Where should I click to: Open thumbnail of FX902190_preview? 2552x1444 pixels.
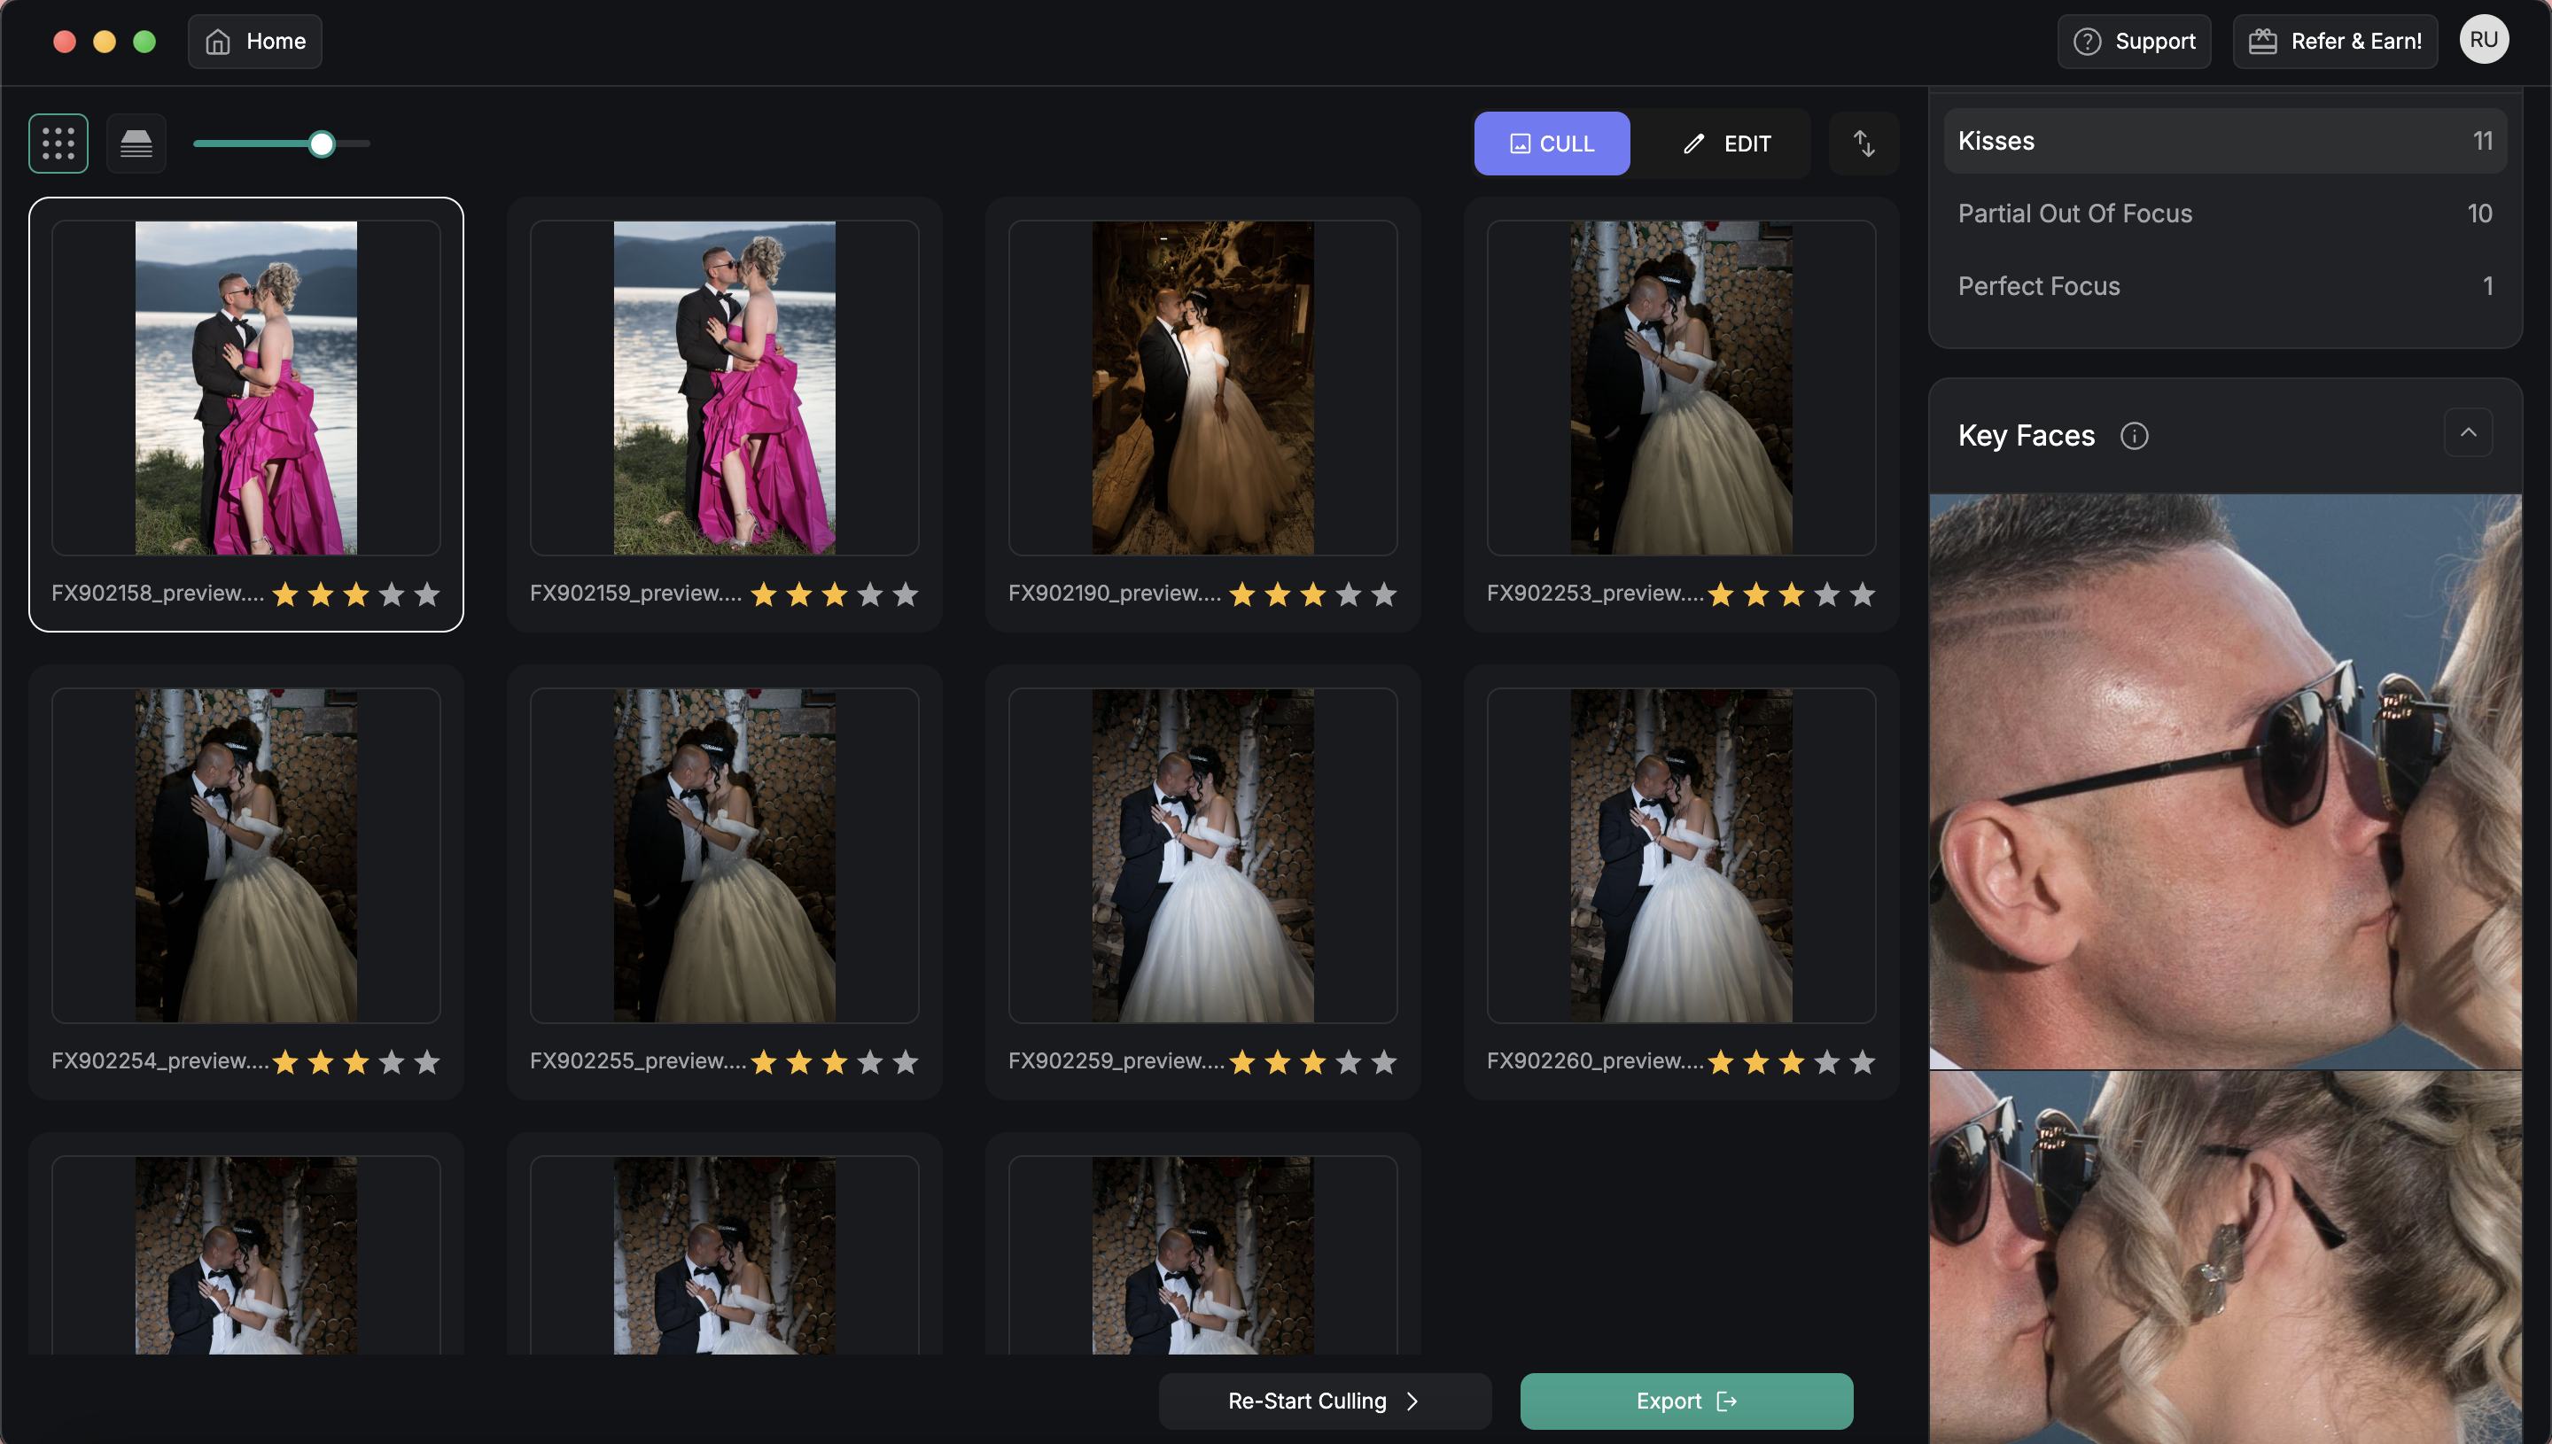point(1202,388)
